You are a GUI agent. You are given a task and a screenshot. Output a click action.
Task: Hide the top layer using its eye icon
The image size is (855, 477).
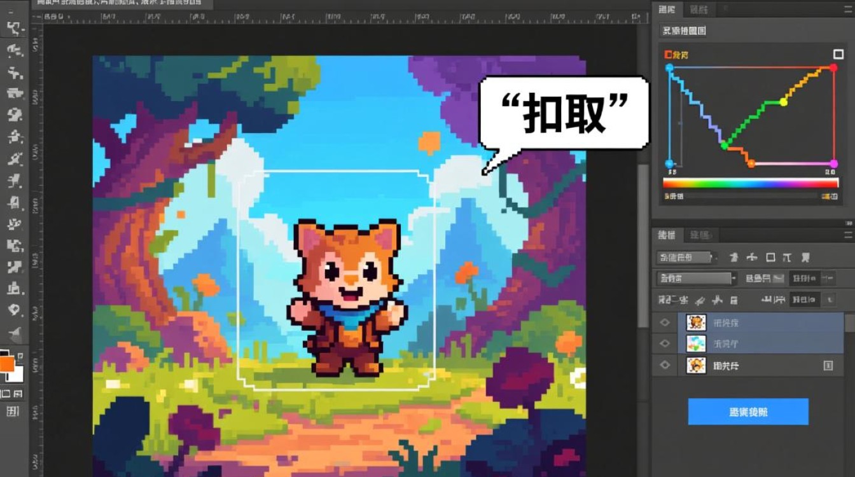click(665, 322)
